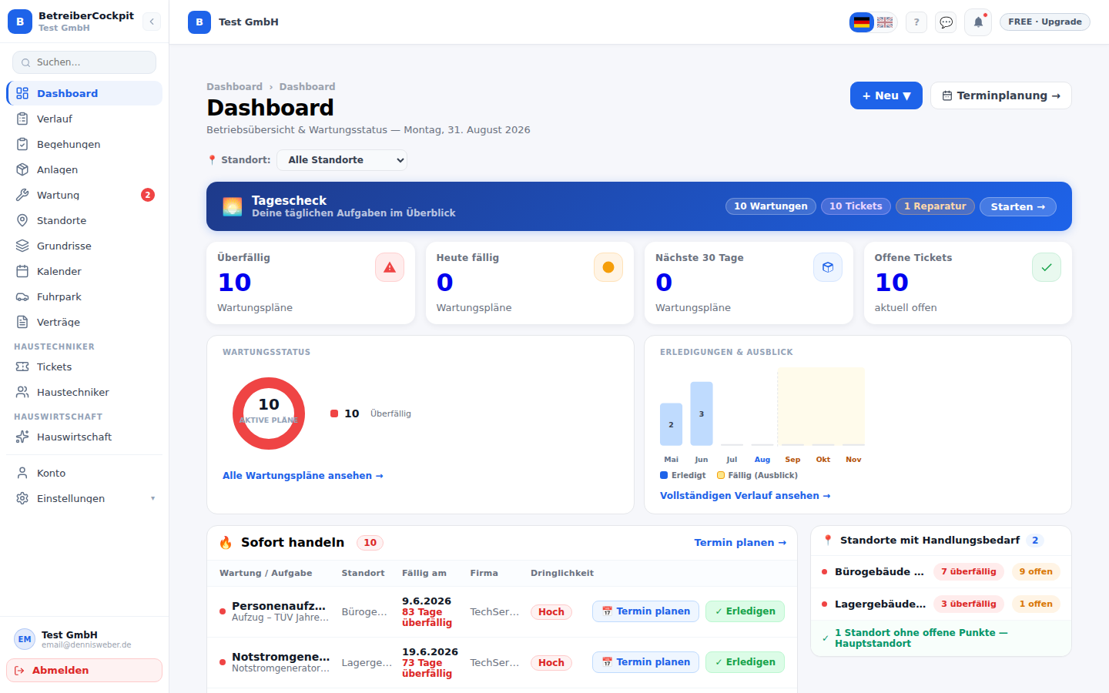The image size is (1109, 693).
Task: Open the help question mark icon
Action: tap(916, 22)
